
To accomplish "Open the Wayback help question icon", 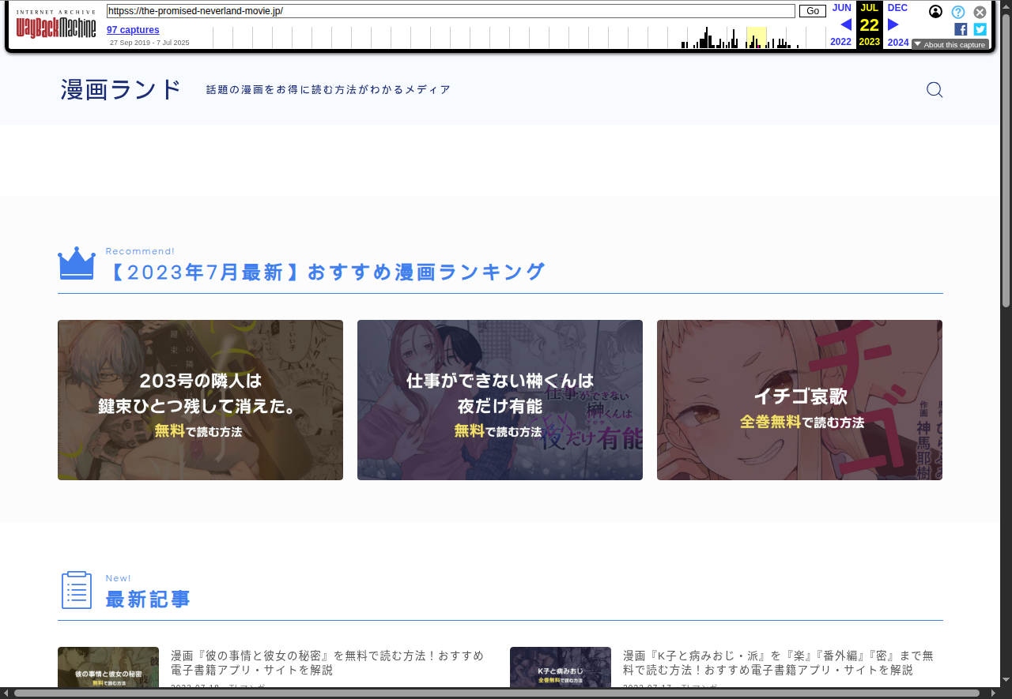I will [957, 12].
